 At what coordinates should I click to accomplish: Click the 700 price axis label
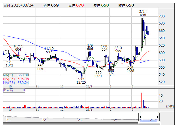[x=162, y=16]
